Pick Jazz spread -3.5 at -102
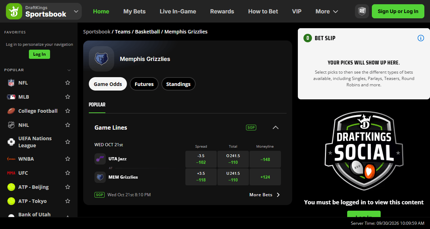Image resolution: width=430 pixels, height=229 pixels. tap(201, 159)
